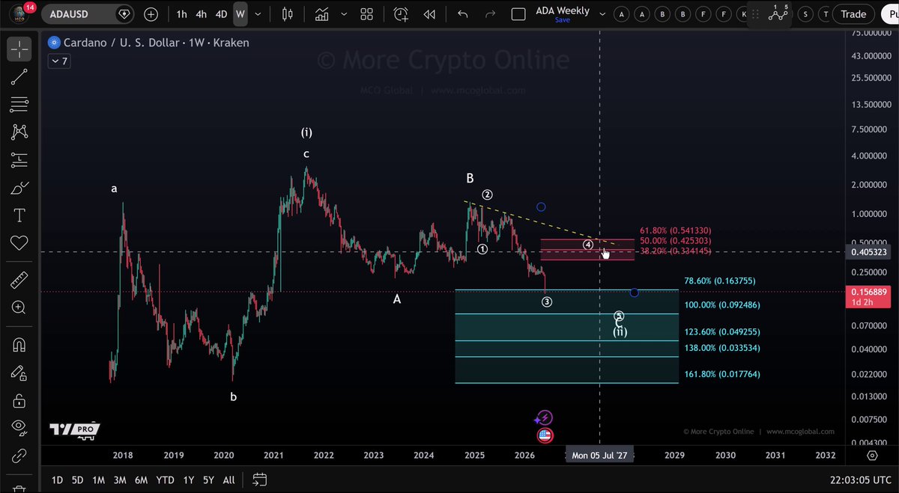Click the Cardano logo beside chart title
899x493 pixels.
(54, 43)
